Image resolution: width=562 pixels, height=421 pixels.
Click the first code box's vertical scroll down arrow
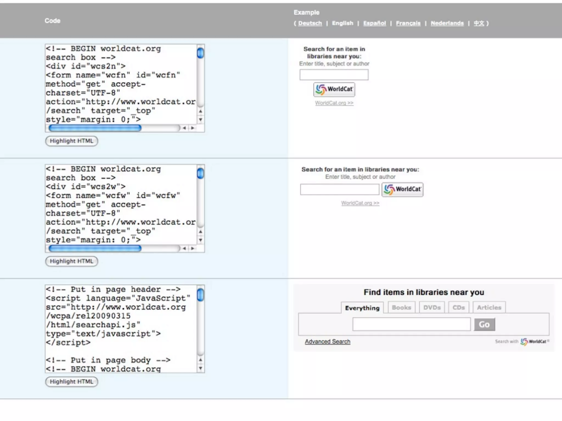[201, 120]
